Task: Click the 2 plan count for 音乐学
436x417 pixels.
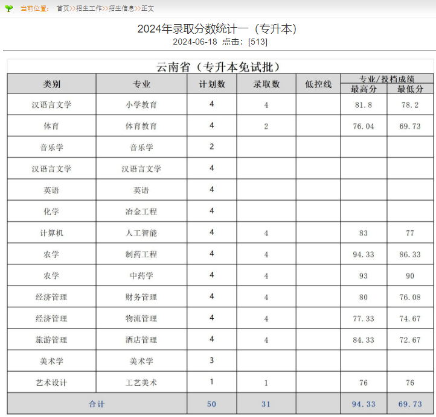Action: point(212,146)
